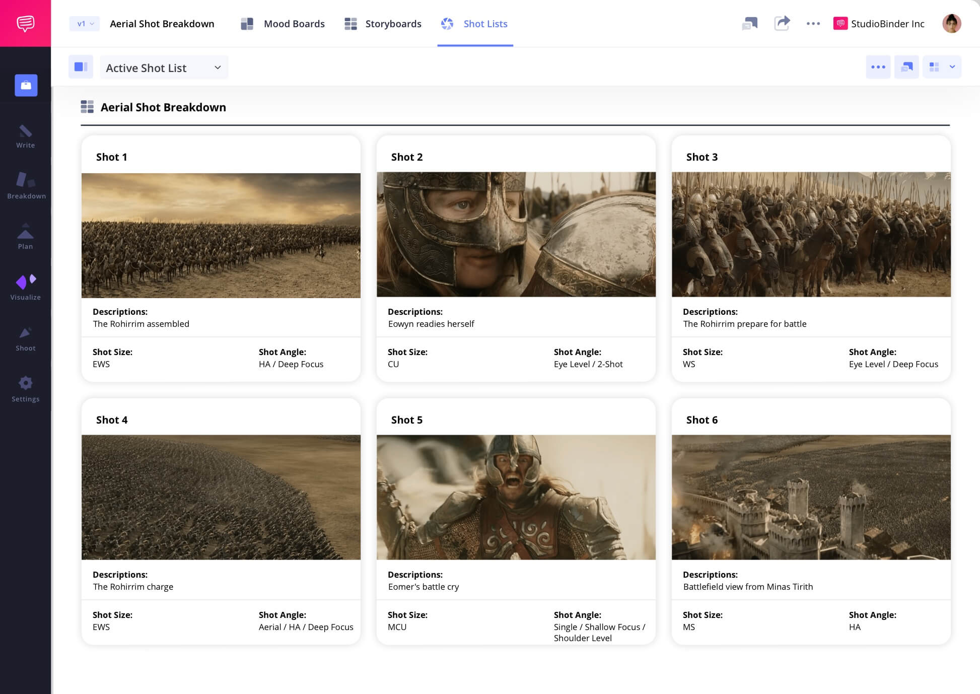Click shot size 'MCU' on Shot 5

[397, 627]
